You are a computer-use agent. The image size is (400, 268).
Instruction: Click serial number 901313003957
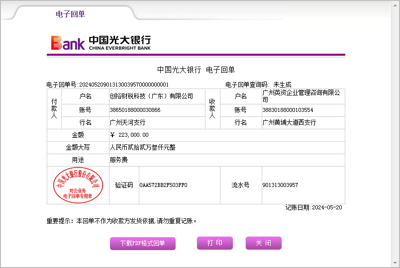280,185
